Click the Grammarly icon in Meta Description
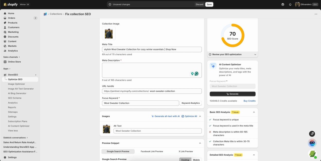 tap(197, 74)
